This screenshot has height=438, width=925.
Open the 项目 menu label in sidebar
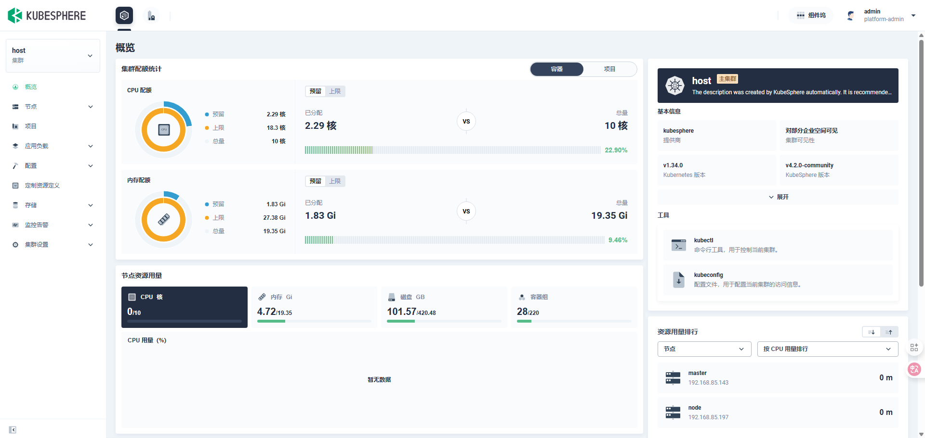point(31,126)
